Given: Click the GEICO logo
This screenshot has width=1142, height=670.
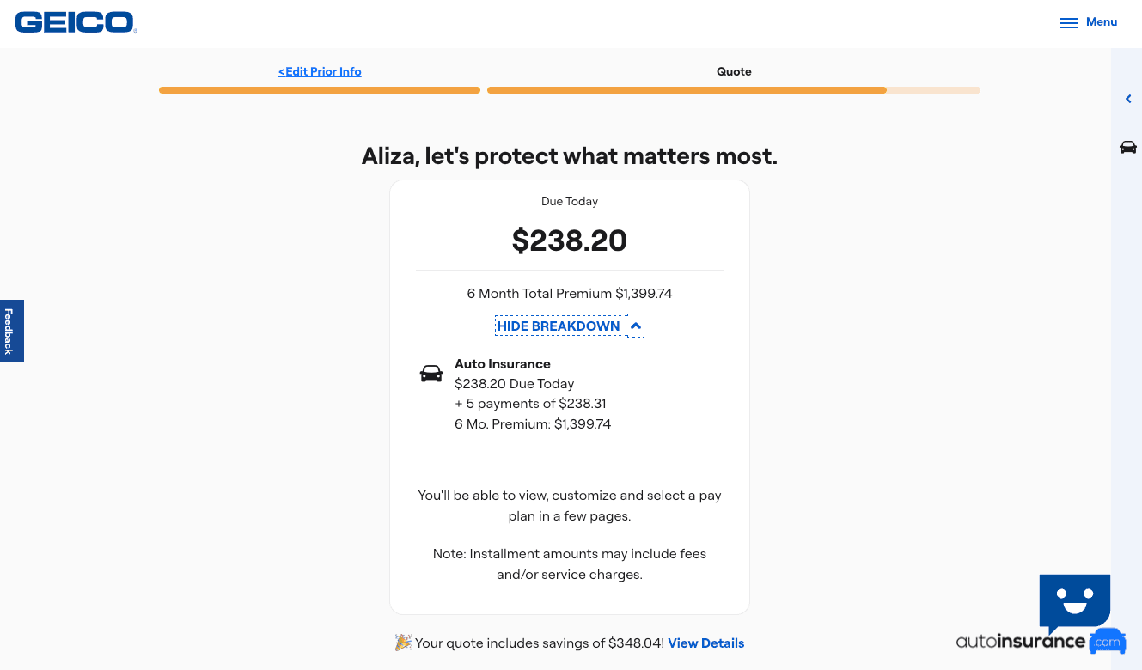Looking at the screenshot, I should (x=76, y=22).
